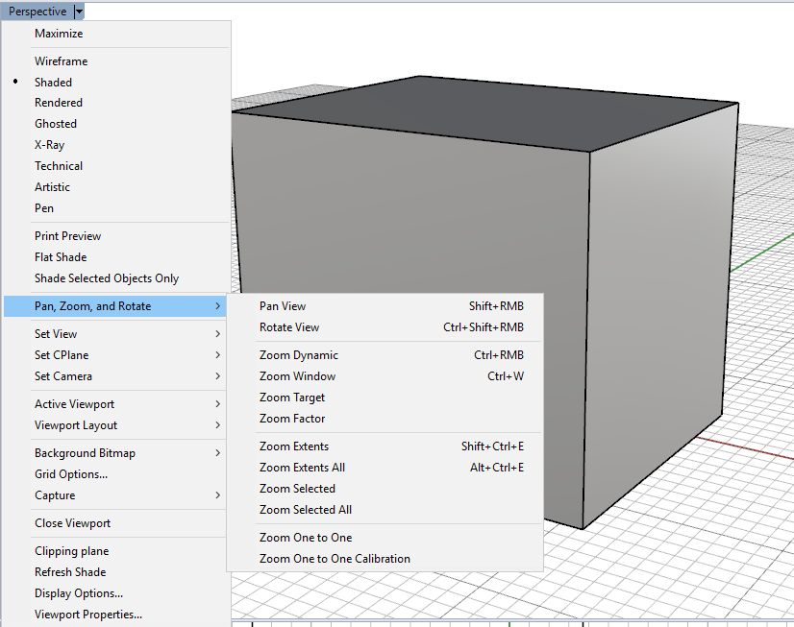Click the dark top face of the box

tap(486, 113)
